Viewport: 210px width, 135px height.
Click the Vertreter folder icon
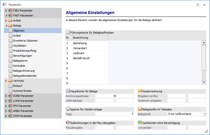pyautogui.click(x=10, y=81)
